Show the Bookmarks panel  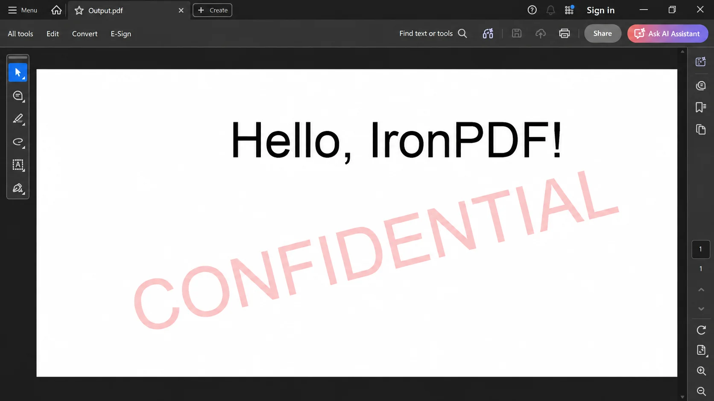point(701,107)
